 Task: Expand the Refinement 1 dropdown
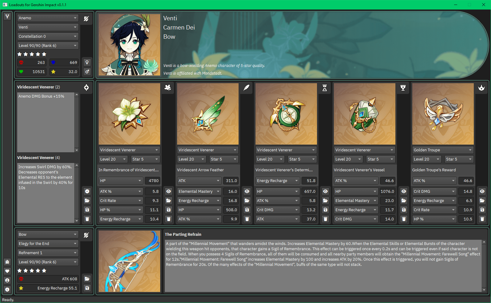click(x=48, y=253)
